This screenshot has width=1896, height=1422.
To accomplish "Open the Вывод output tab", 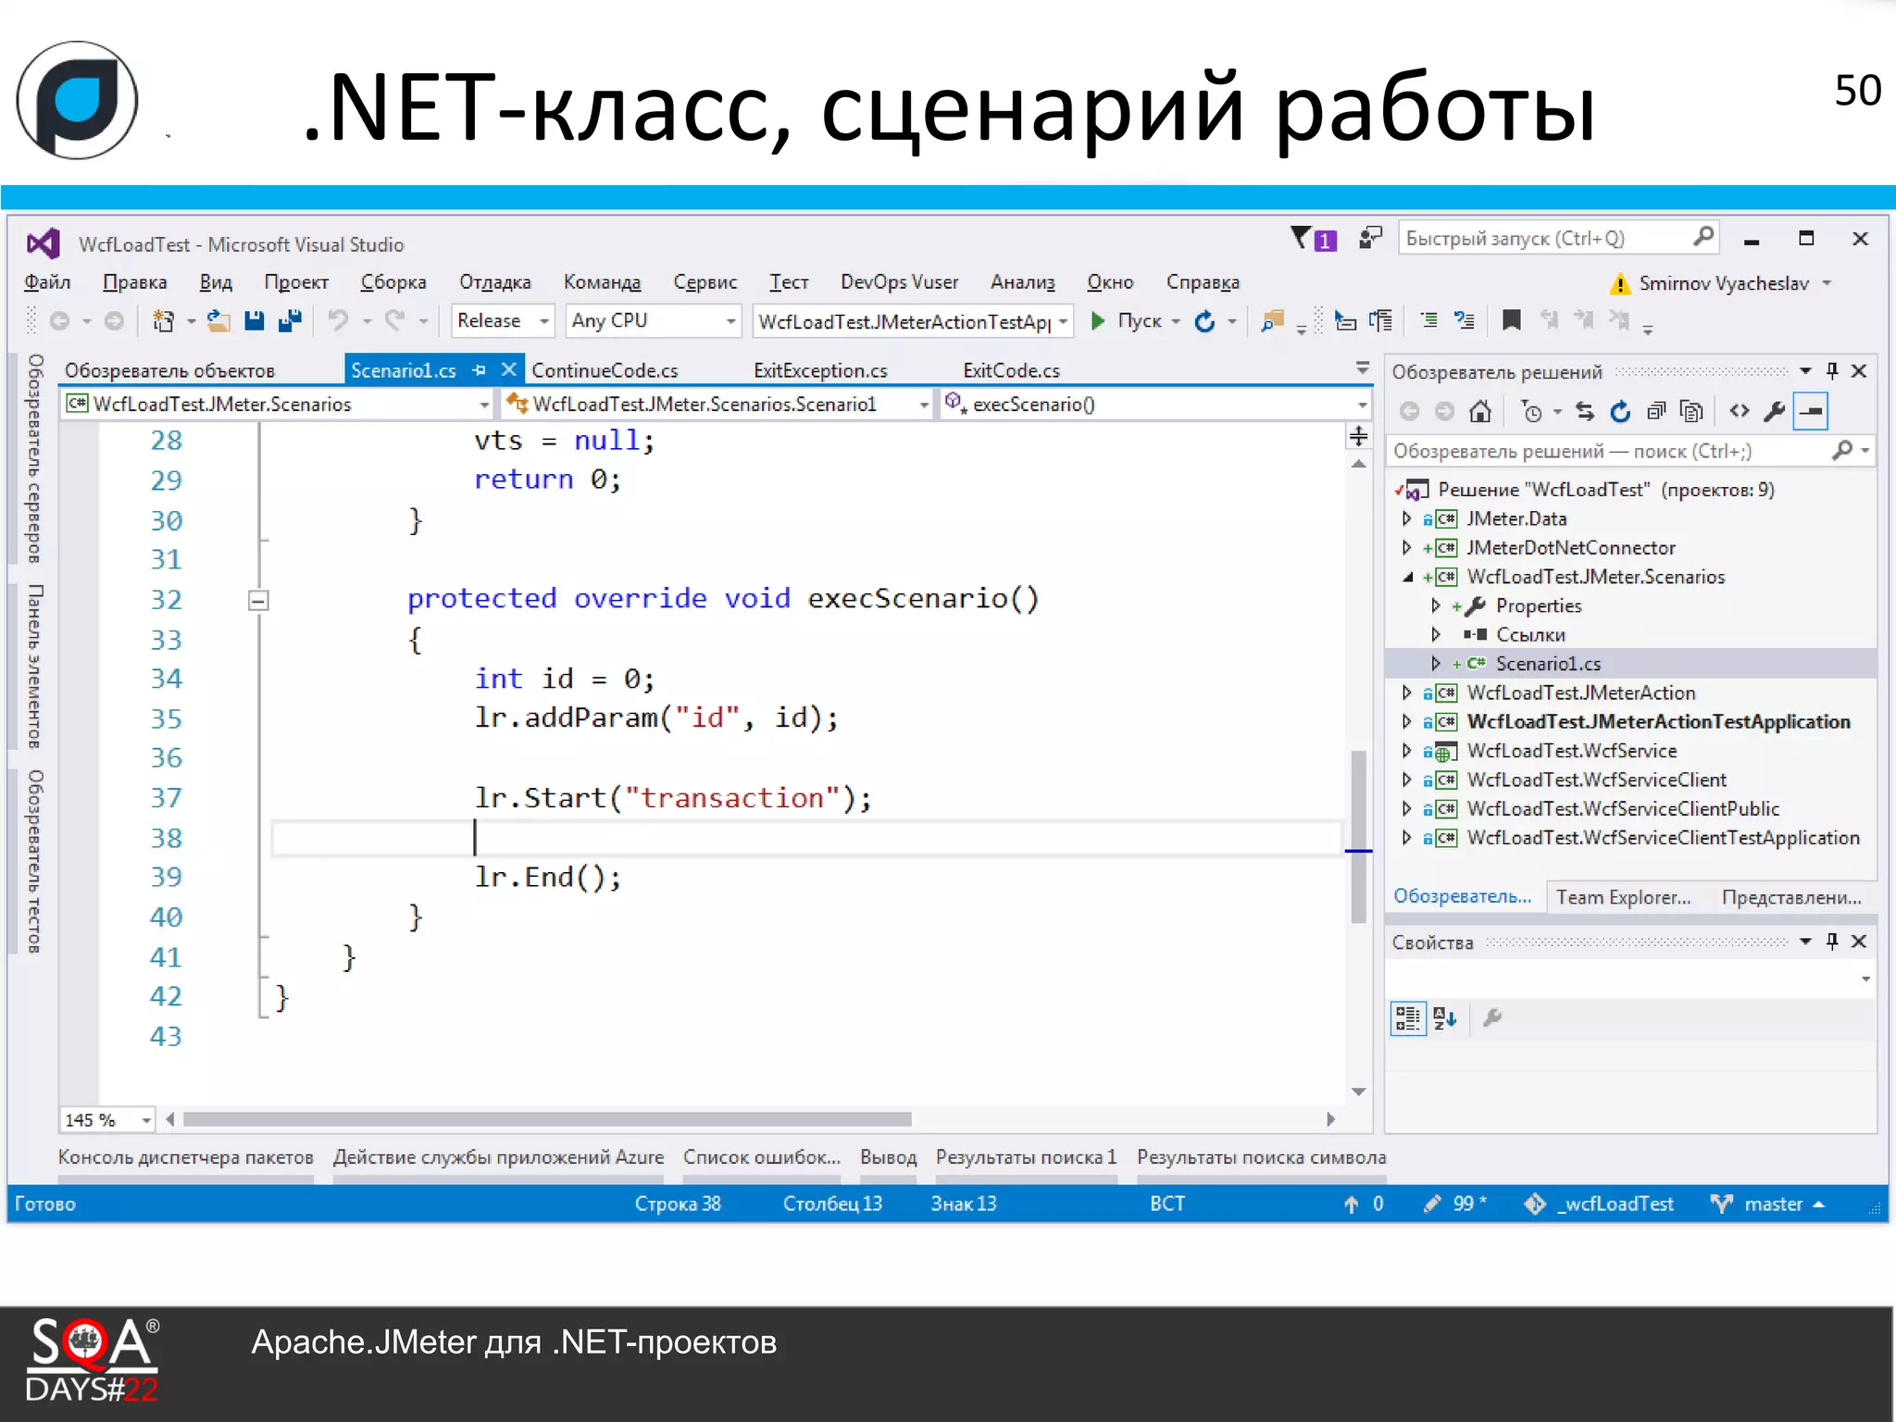I will click(x=888, y=1157).
